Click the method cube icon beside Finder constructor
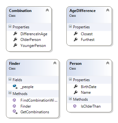Viewport: 118px width, 123px height. pyautogui.click(x=14, y=106)
